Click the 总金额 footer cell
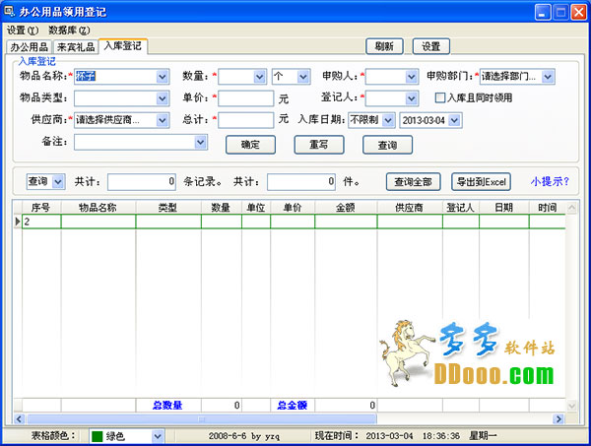Screen dimensions: 591x446 pyautogui.click(x=293, y=406)
